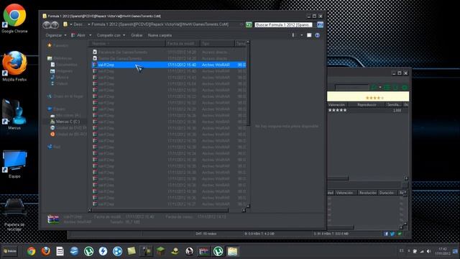The height and width of the screenshot is (259, 460).
Task: Click the Reproducción column in background window
Action: (367, 104)
